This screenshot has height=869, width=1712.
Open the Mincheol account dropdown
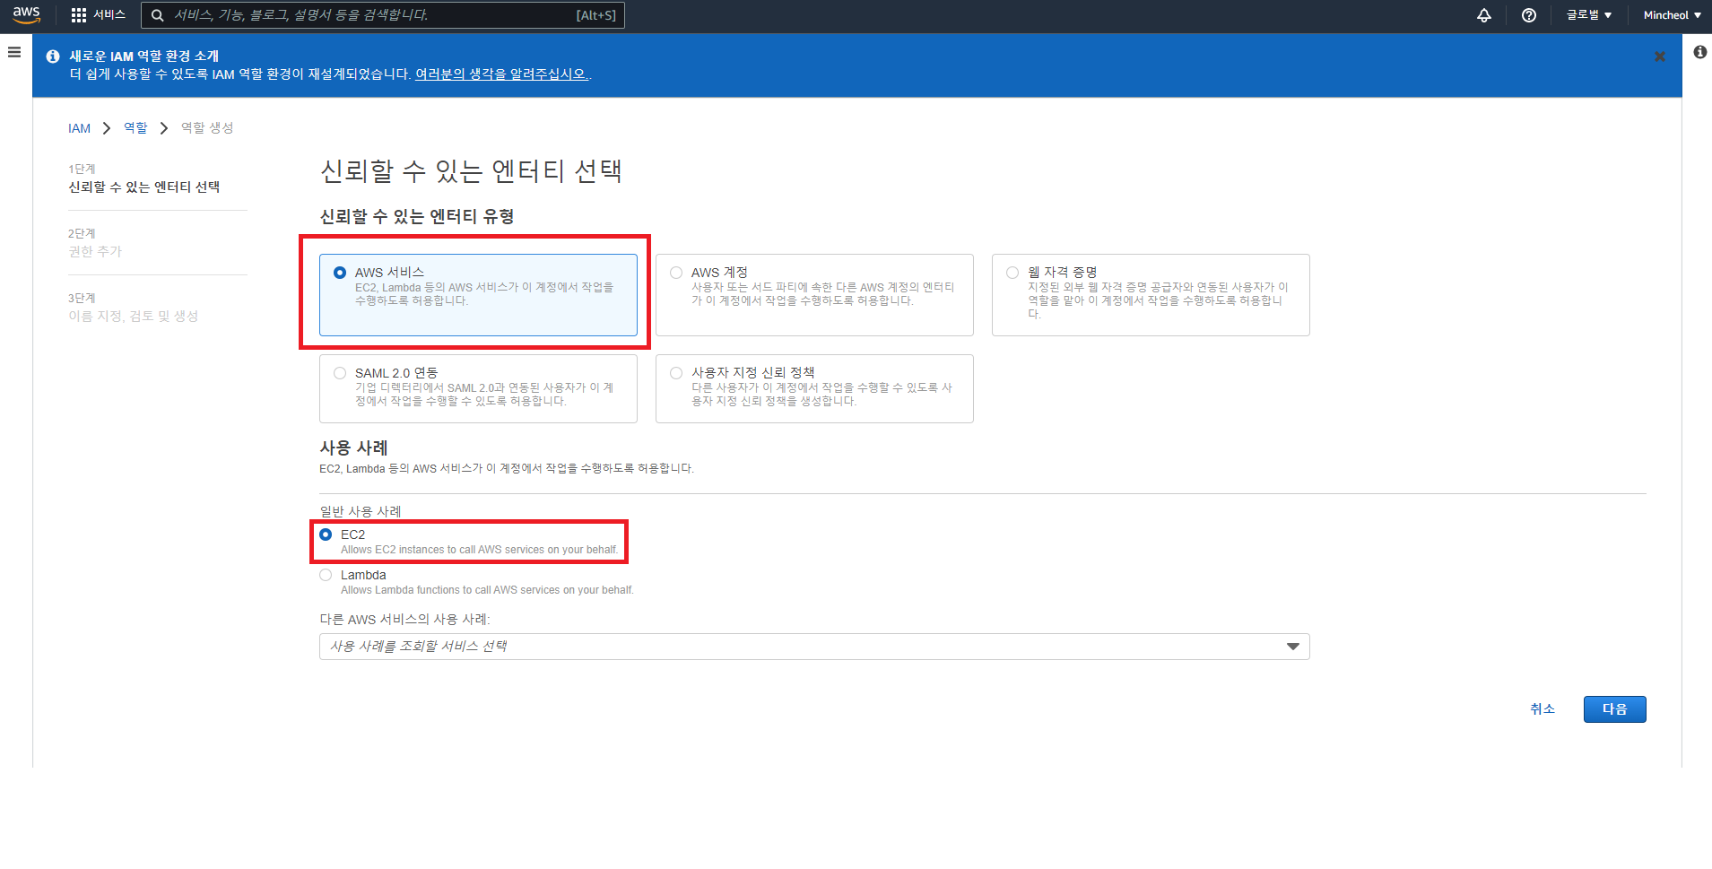pyautogui.click(x=1673, y=15)
